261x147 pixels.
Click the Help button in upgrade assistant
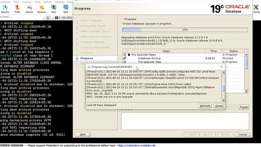pyautogui.click(x=82, y=134)
